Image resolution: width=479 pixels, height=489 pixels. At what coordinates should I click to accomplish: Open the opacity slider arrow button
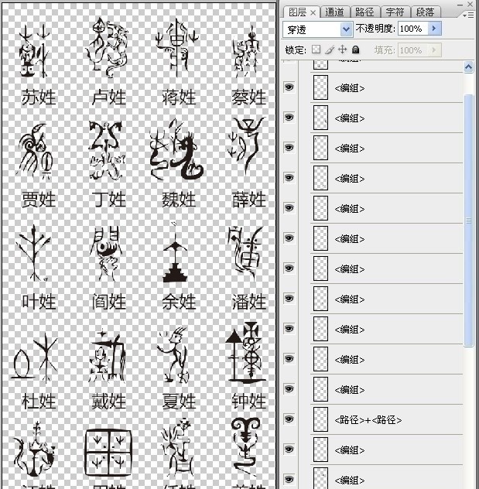coord(434,29)
